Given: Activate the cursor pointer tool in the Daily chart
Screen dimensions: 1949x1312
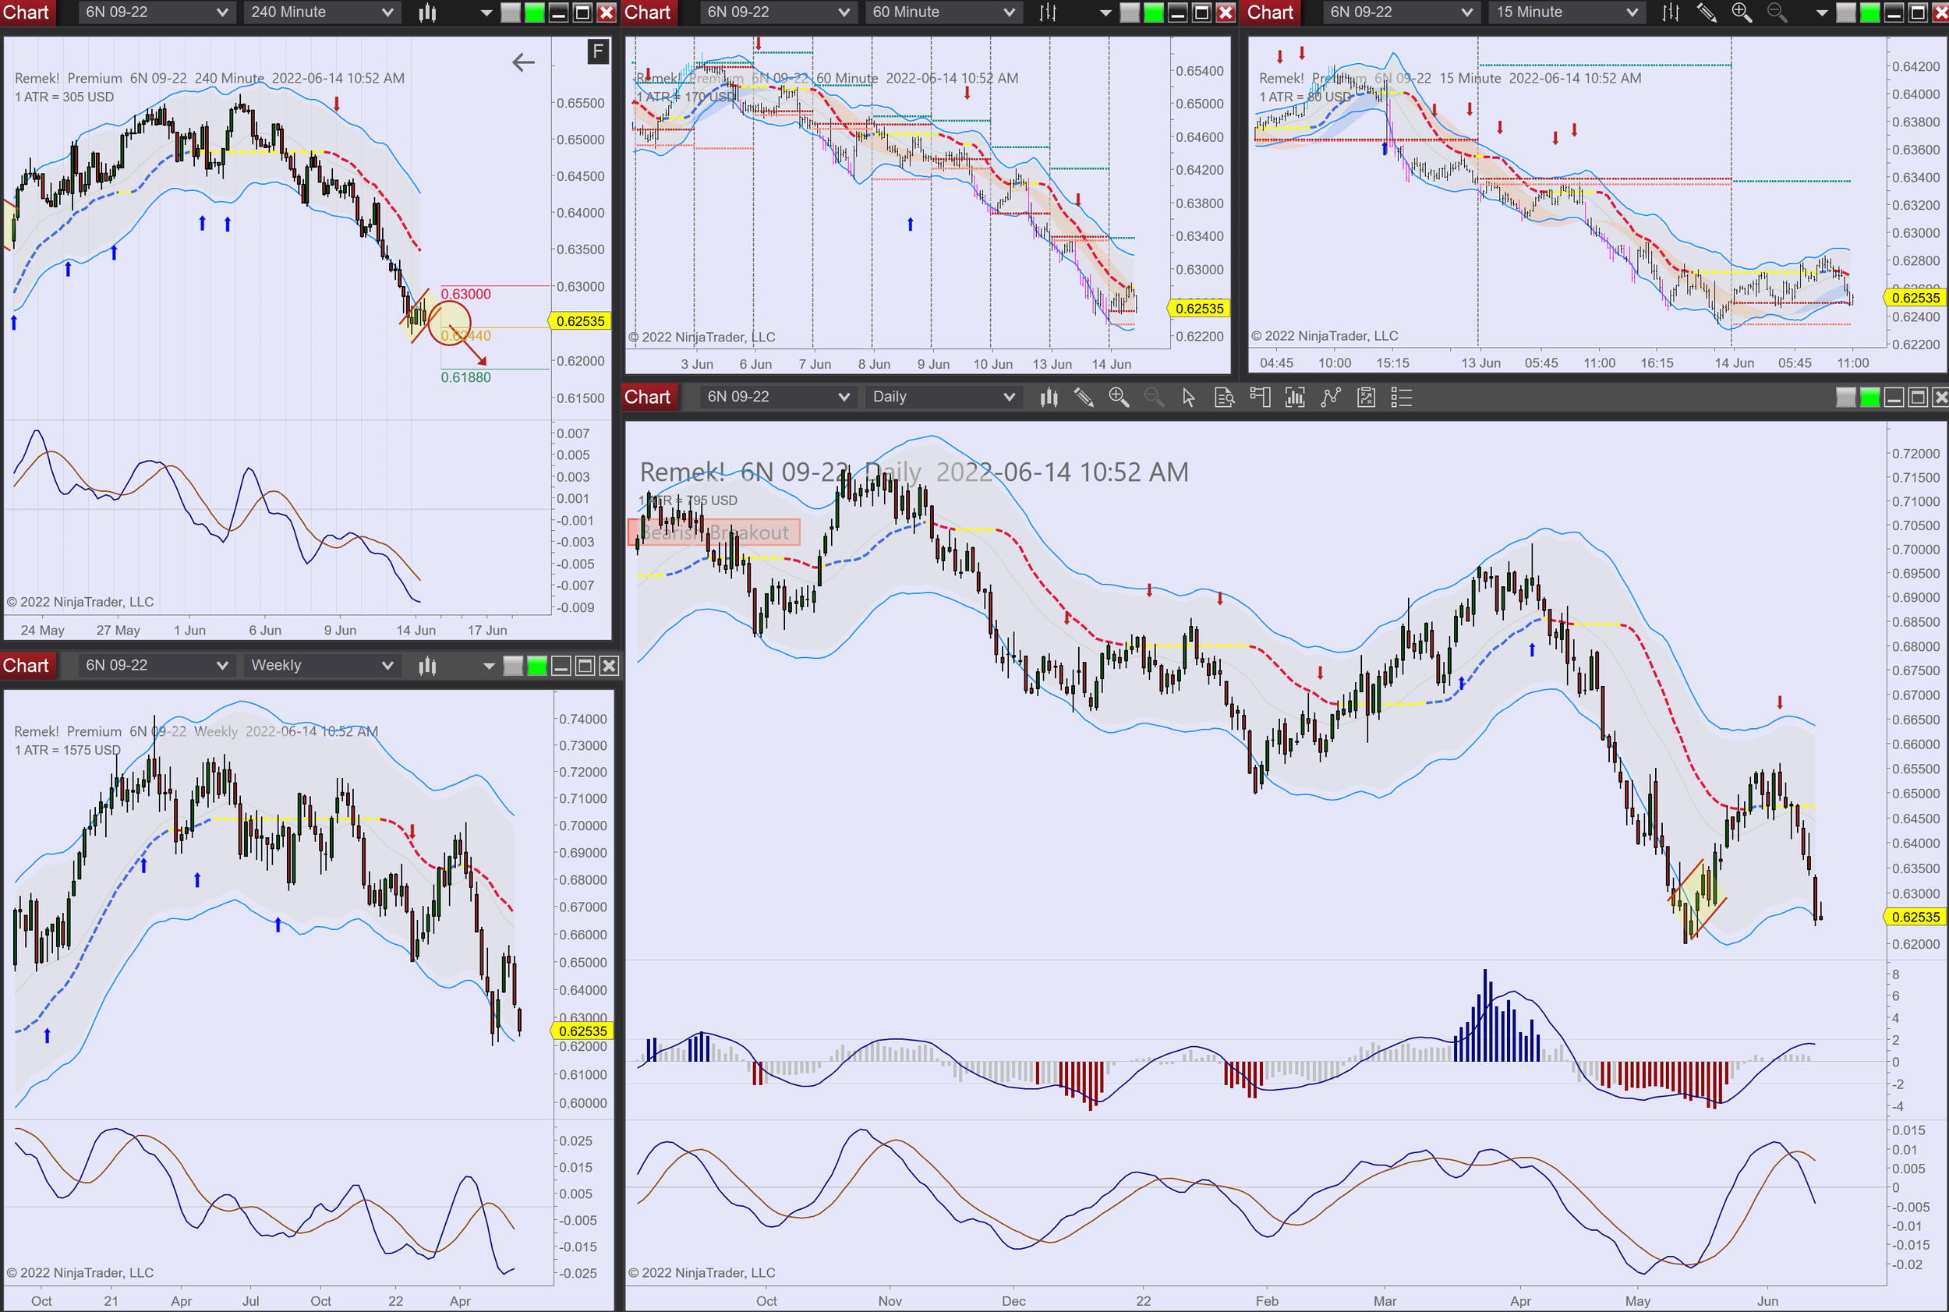Looking at the screenshot, I should point(1188,398).
